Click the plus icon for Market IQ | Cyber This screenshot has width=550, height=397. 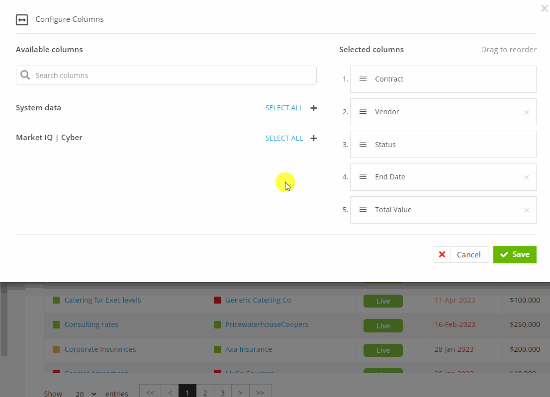tap(313, 138)
